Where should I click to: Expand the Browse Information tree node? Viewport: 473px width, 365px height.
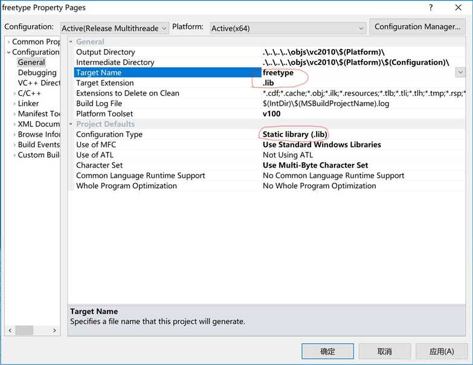(14, 134)
